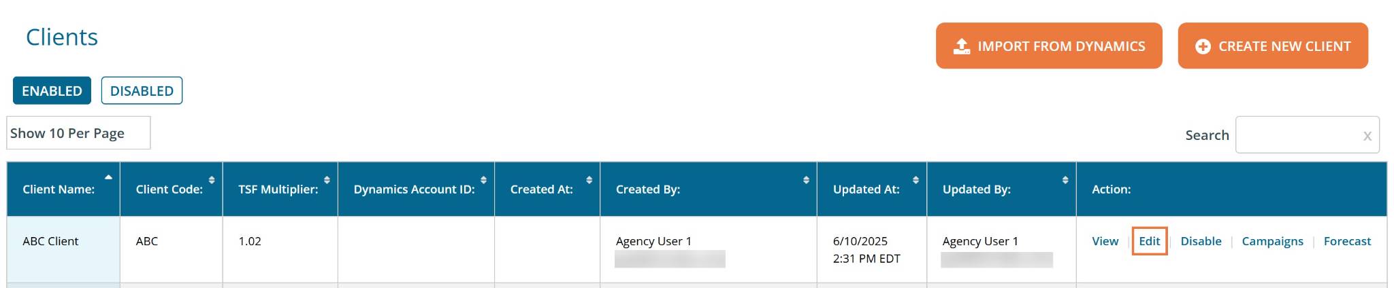1394x288 pixels.
Task: Click the upload icon on Import From Dynamics
Action: click(962, 46)
